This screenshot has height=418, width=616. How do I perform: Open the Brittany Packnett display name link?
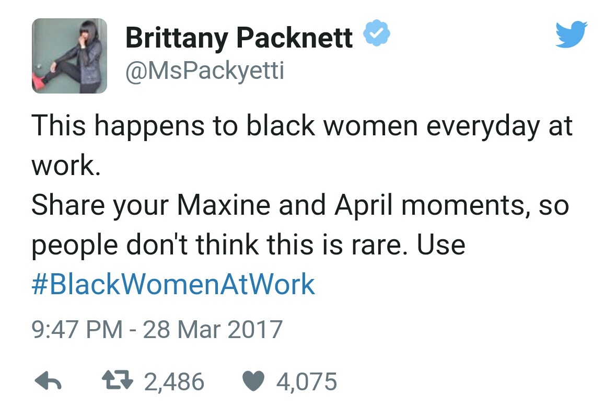click(239, 38)
